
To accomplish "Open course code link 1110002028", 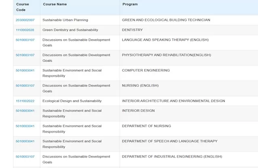I will click(x=25, y=30).
